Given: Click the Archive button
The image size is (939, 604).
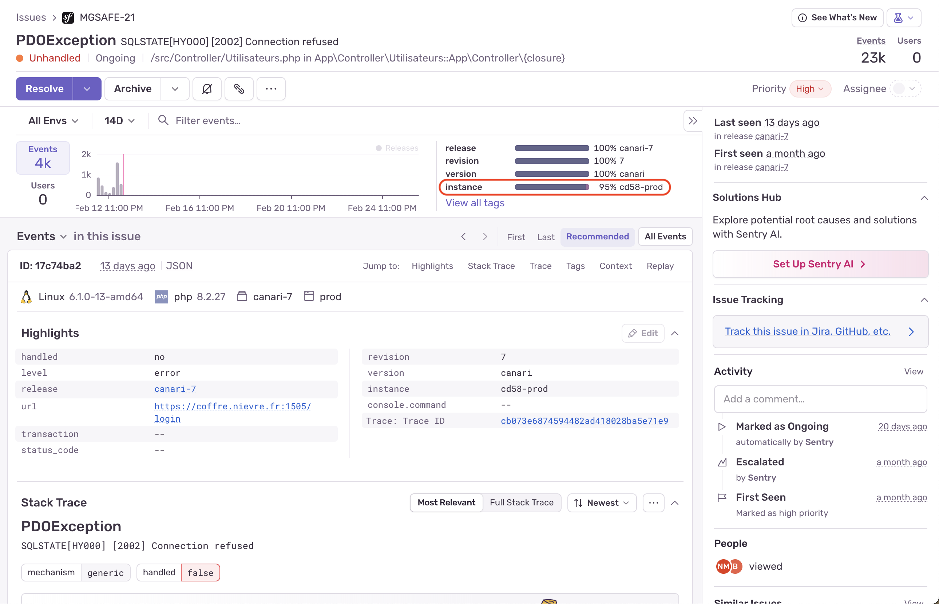Looking at the screenshot, I should click(132, 89).
